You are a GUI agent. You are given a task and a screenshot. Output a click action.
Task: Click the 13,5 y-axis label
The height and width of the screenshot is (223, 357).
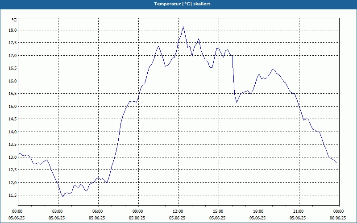12,145
